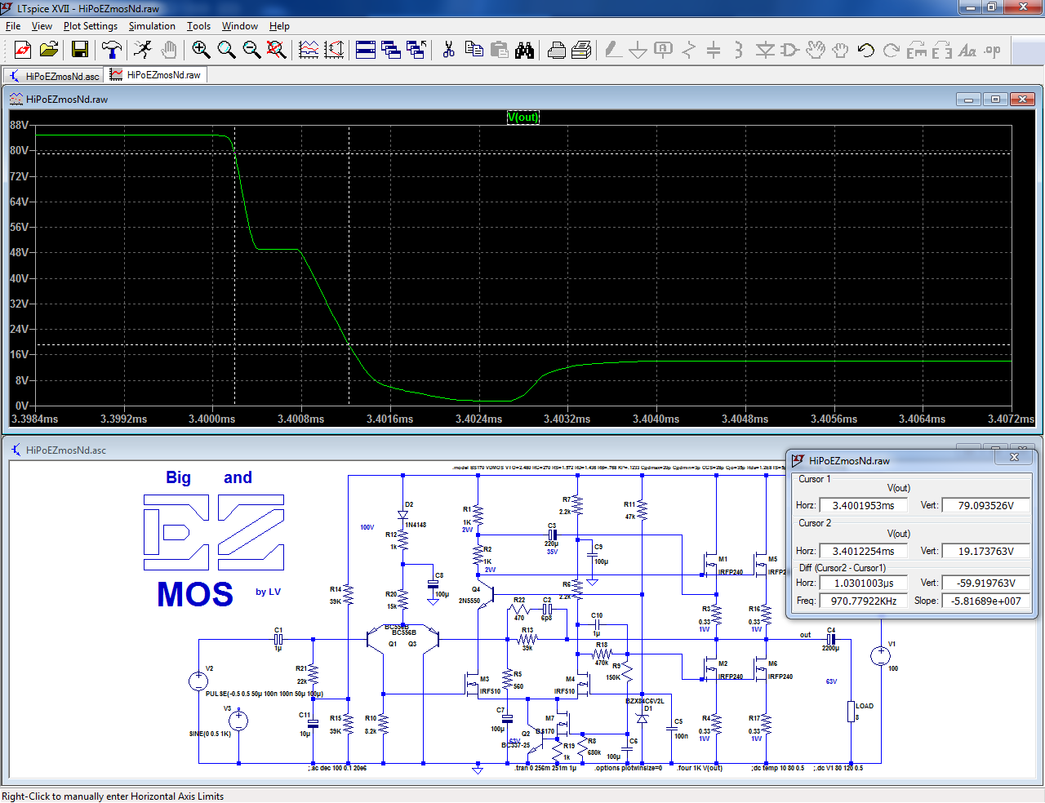Click Cursor 1 Vert value field

click(x=985, y=506)
